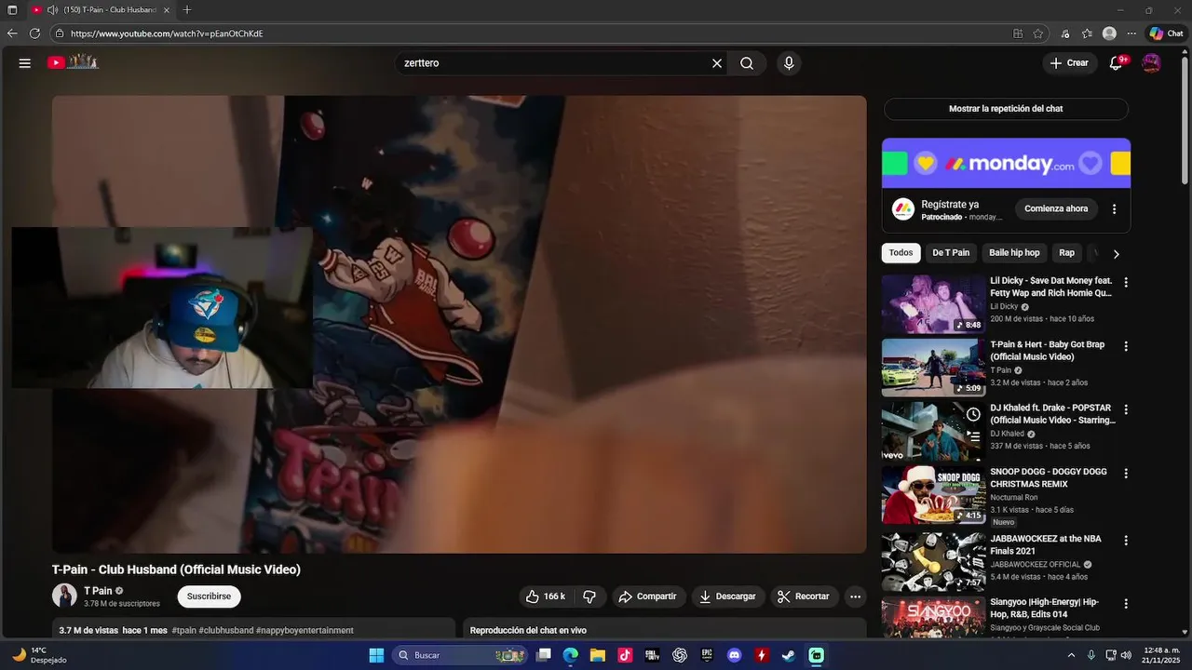Image resolution: width=1192 pixels, height=670 pixels.
Task: Dislike the video with thumbs down
Action: tap(589, 596)
